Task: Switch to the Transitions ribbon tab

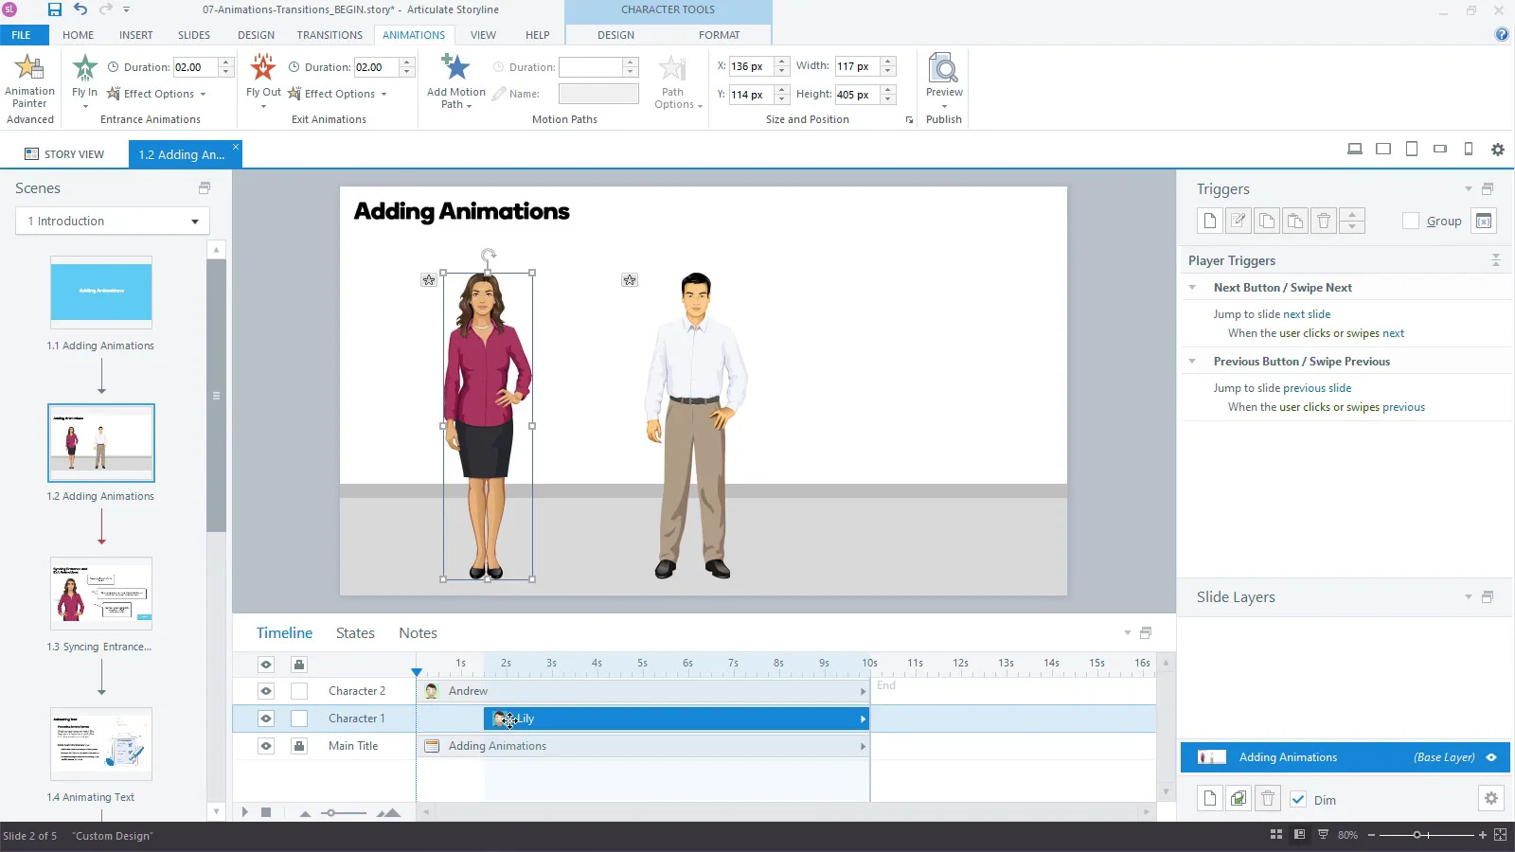Action: point(330,35)
